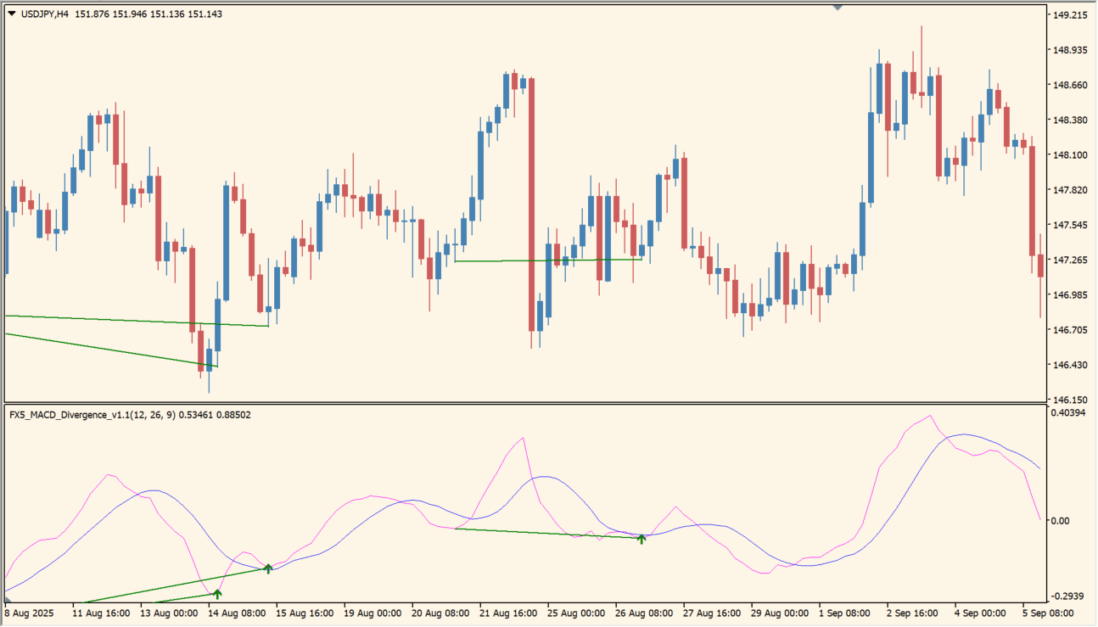Click the 1 Sep 08:00 time axis label
The height and width of the screenshot is (627, 1098).
tap(845, 612)
